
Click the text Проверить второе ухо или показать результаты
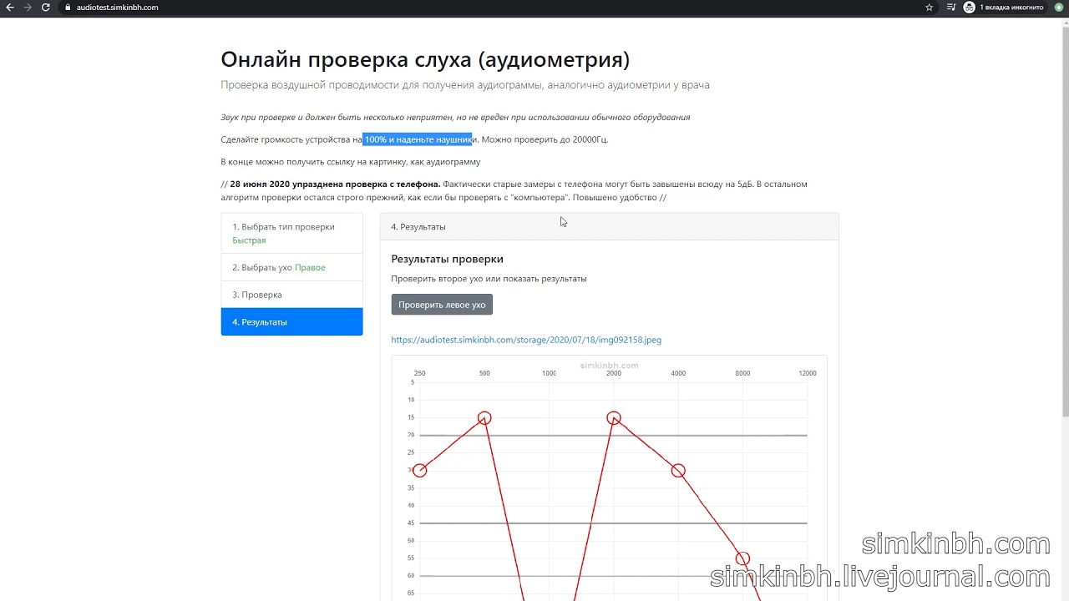[489, 279]
